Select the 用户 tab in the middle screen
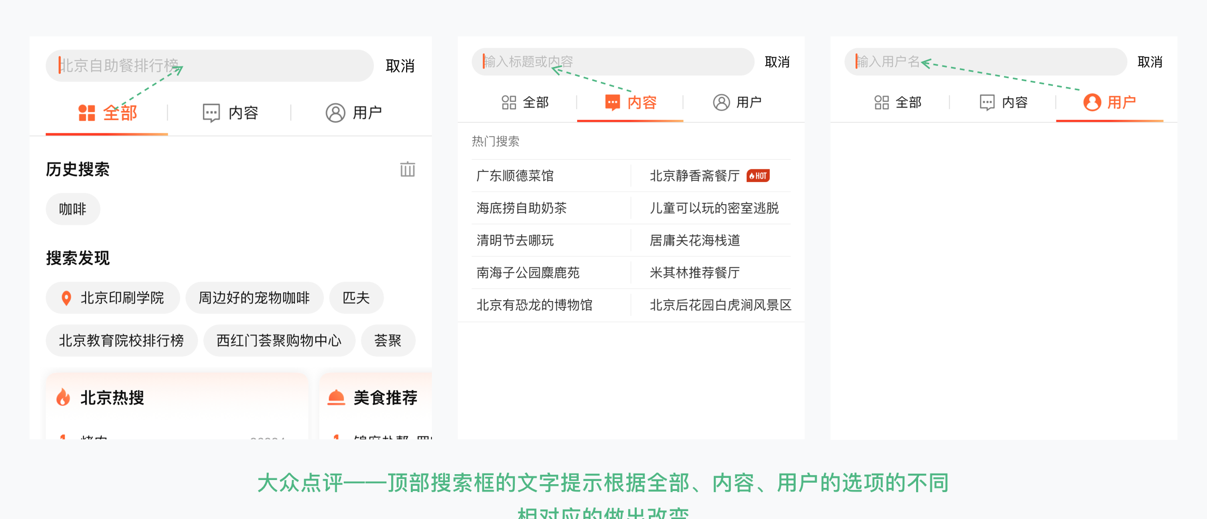The image size is (1207, 519). click(737, 102)
